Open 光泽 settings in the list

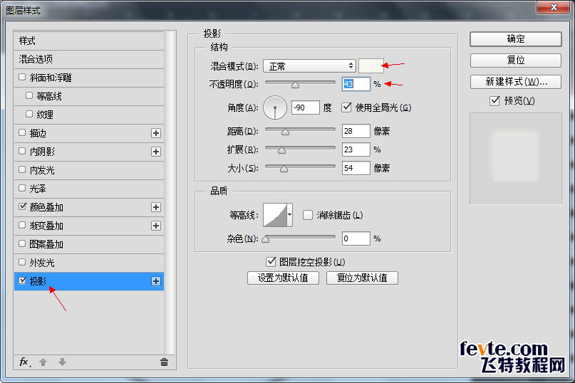tap(89, 189)
